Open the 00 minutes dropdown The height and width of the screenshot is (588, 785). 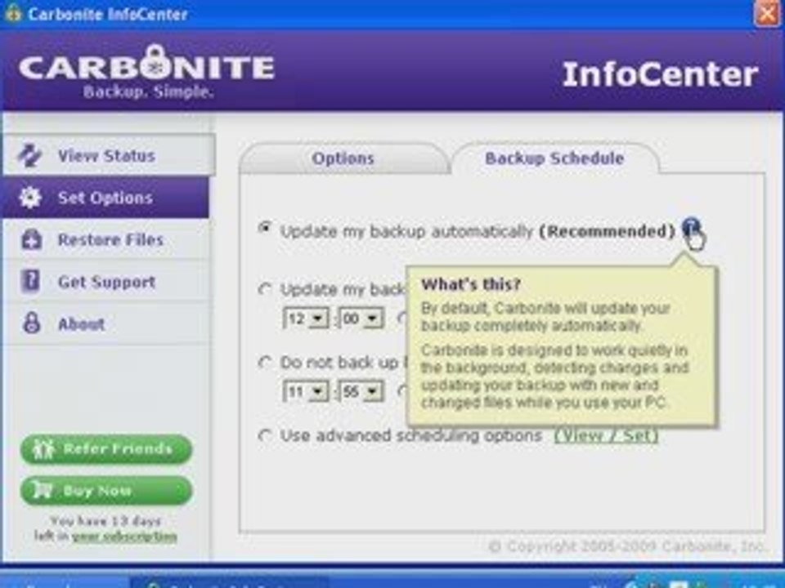(x=361, y=318)
